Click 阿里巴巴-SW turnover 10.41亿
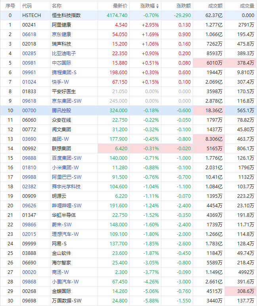Viewport: 257px width, 306px height. [214, 177]
